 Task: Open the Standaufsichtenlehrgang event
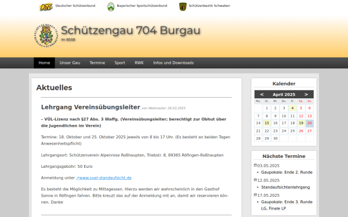pyautogui.click(x=285, y=187)
